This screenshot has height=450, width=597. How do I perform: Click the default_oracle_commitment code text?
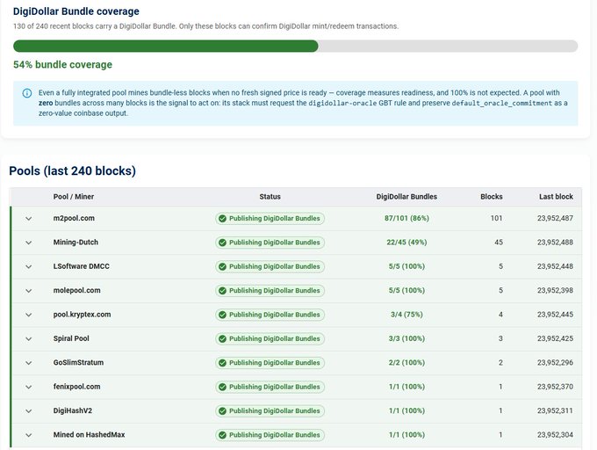(x=502, y=103)
